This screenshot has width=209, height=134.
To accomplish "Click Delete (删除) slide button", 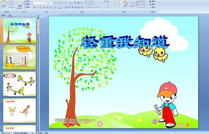I will [27, 7].
